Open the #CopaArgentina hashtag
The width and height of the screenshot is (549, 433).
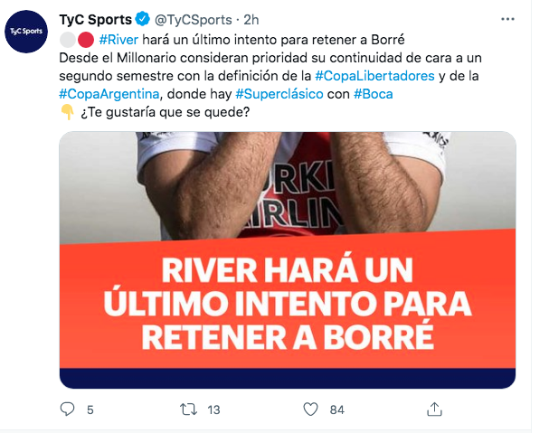tap(109, 94)
